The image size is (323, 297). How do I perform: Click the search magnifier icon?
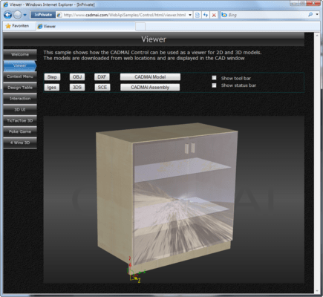point(310,15)
